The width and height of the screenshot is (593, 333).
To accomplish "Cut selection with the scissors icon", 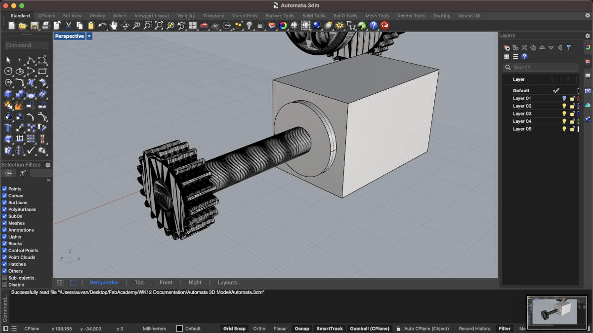I will 68,25.
